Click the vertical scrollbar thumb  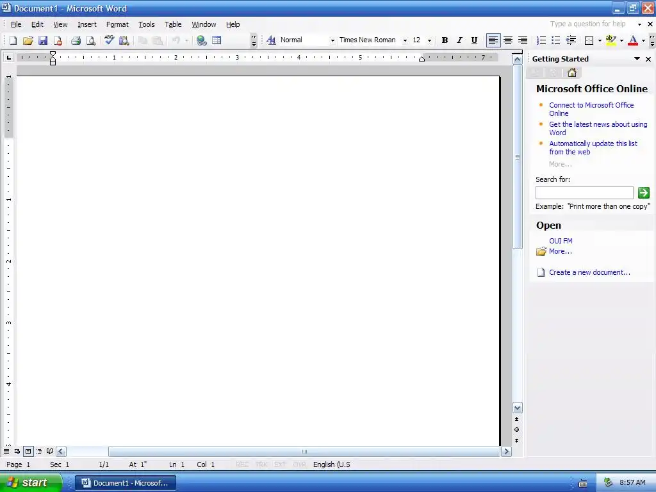point(517,157)
